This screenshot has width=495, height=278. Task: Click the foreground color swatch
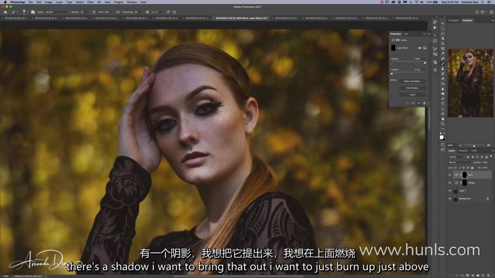click(x=441, y=137)
